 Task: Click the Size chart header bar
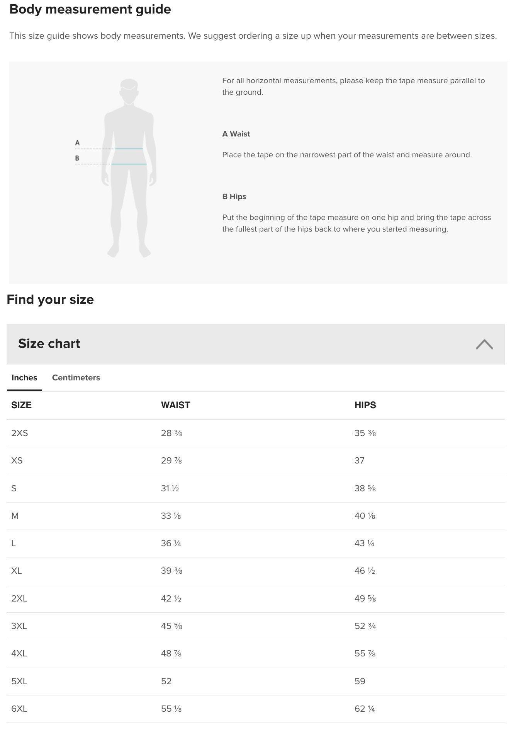coord(256,344)
